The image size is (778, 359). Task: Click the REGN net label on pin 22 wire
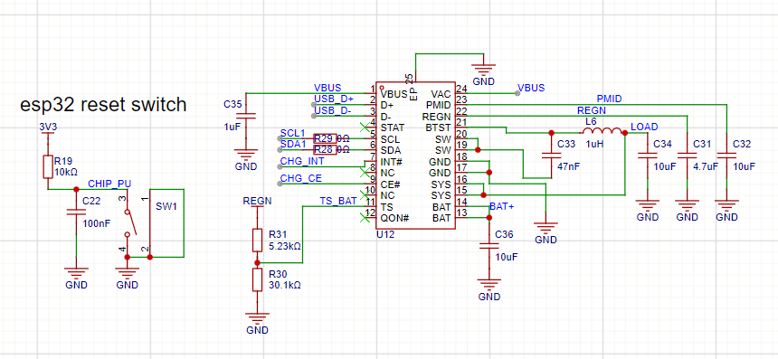point(591,110)
